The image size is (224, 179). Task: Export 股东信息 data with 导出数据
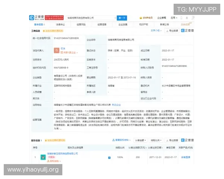pos(172,140)
